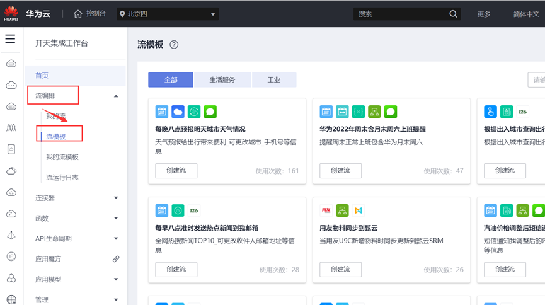Click blue touch-hand icon in 根据出入城市 card

tap(490, 112)
